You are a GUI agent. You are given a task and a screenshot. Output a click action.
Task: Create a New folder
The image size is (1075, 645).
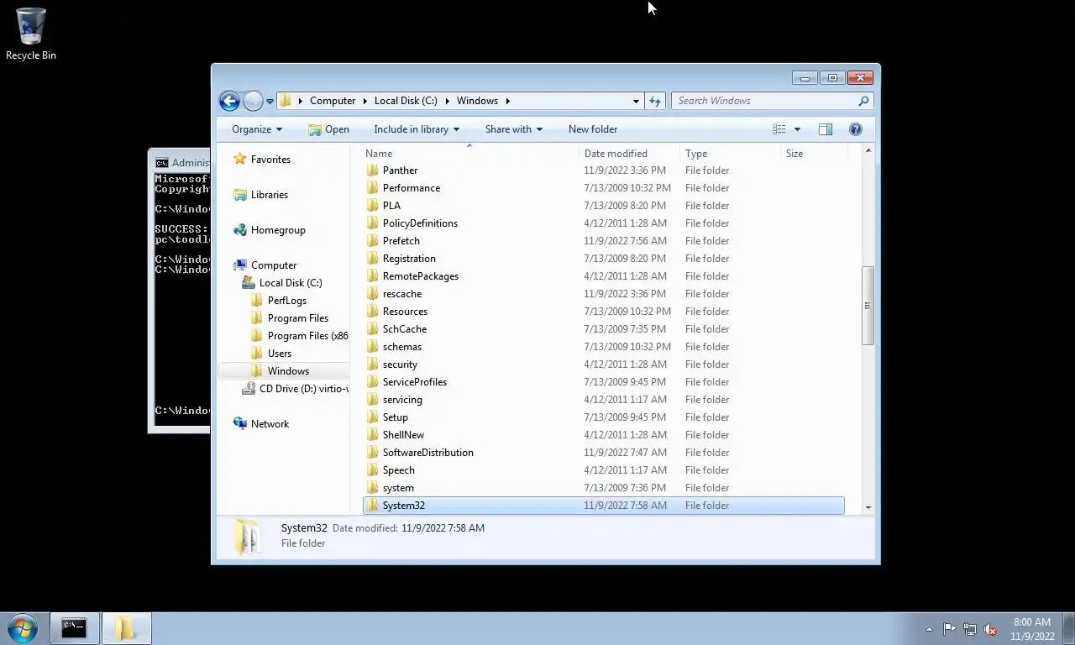point(593,129)
